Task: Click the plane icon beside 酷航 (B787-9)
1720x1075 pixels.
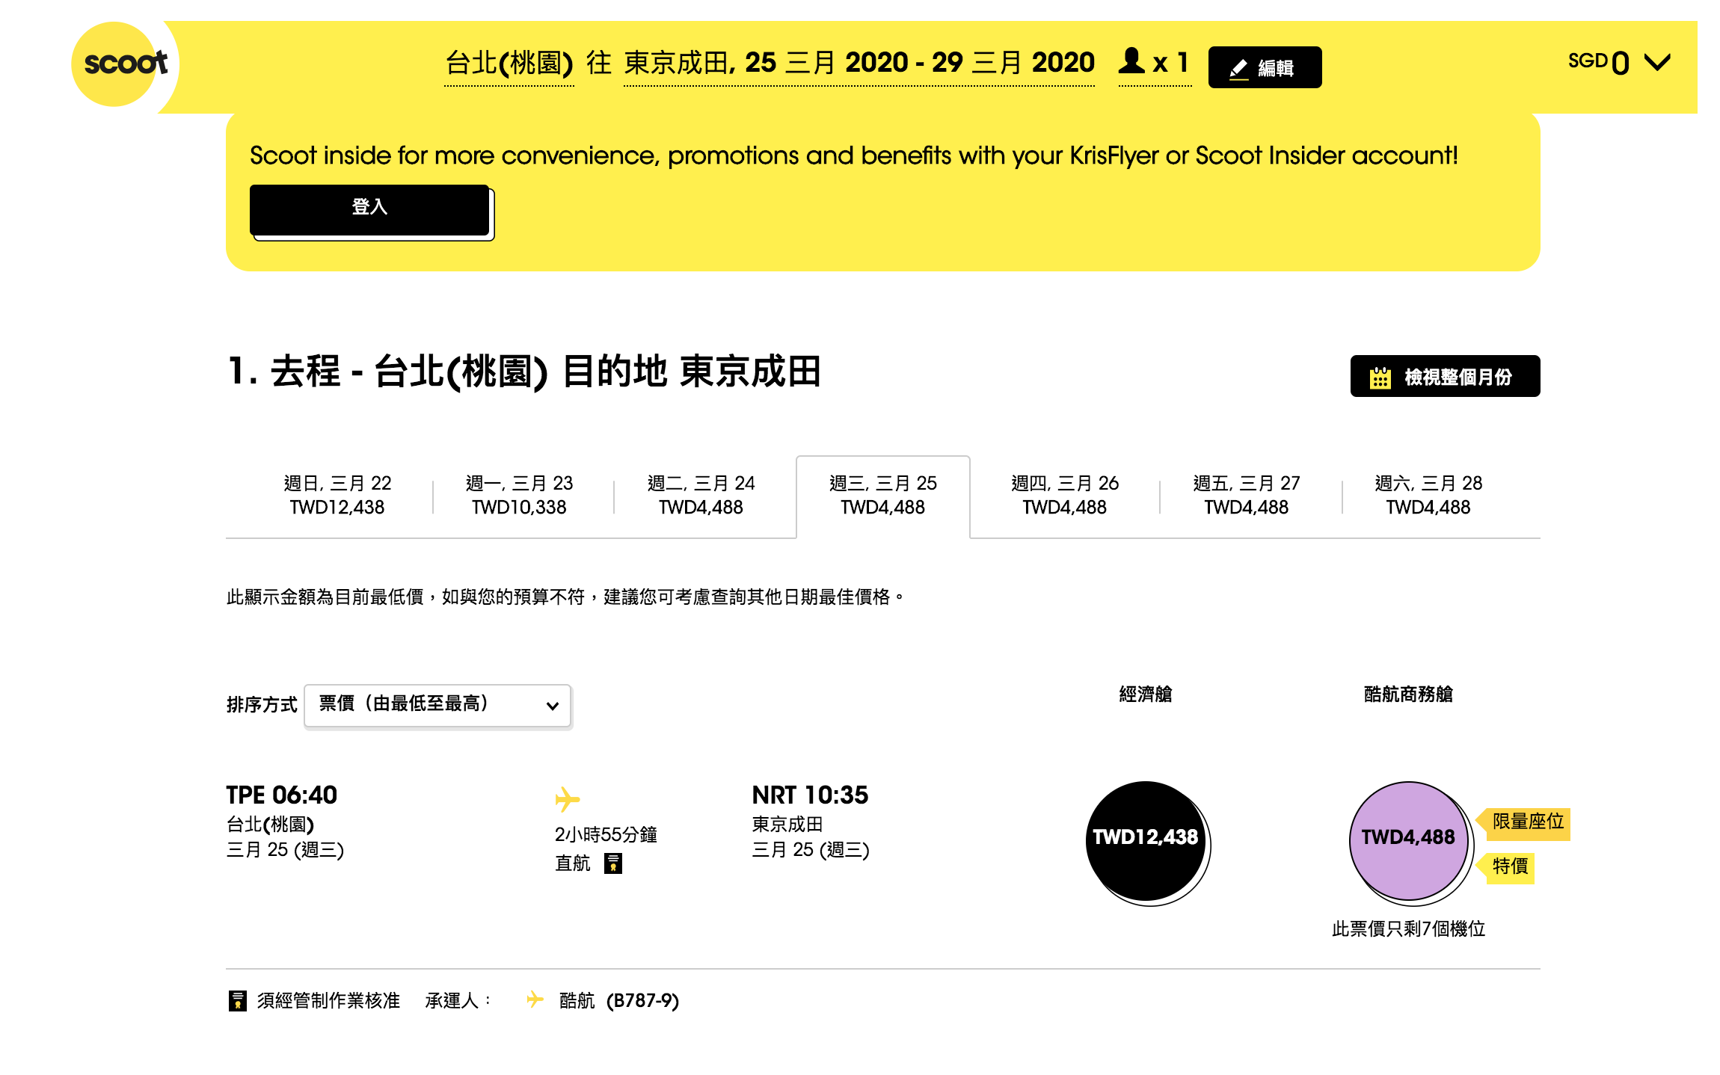Action: tap(535, 999)
